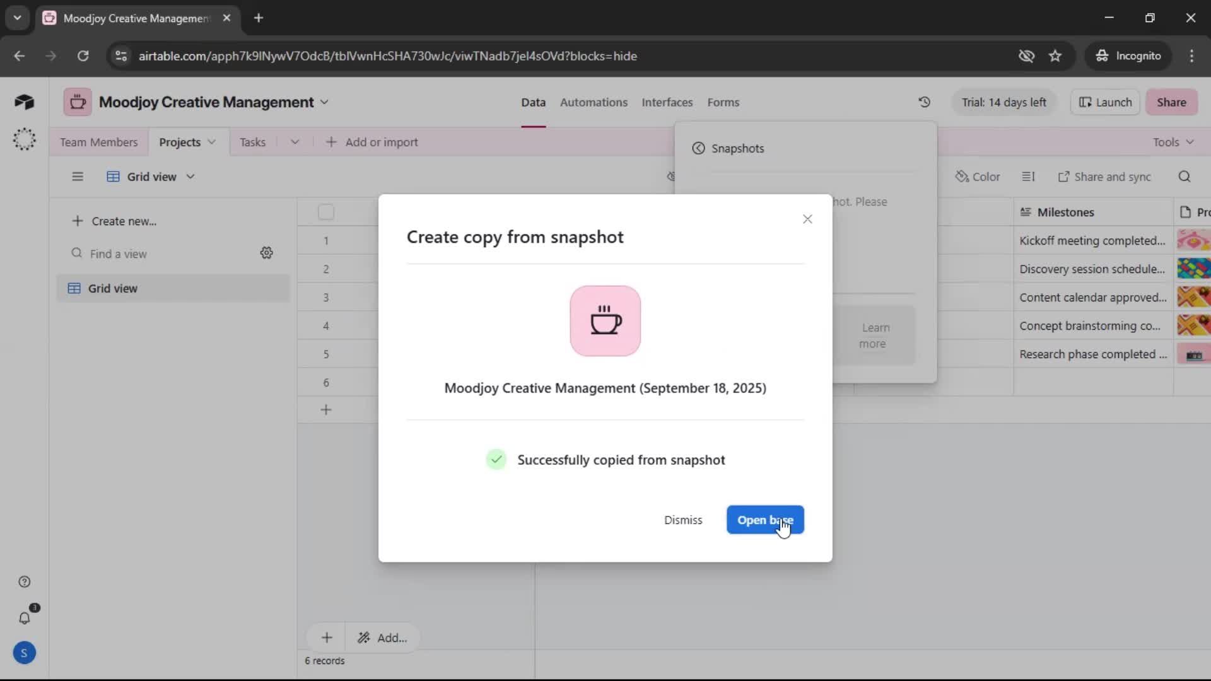Click the Find a view search field
This screenshot has height=681, width=1211.
point(161,253)
